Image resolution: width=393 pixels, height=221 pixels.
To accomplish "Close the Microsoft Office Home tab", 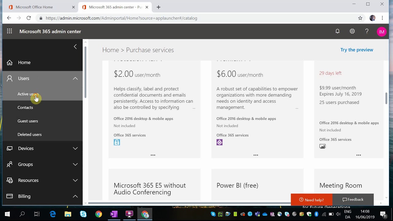I will 73,7.
